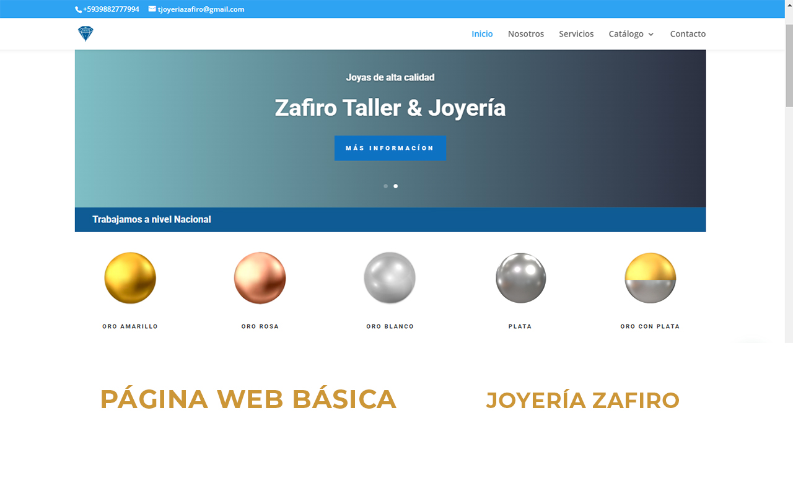Click the ORO BLANCO label
This screenshot has width=793, height=491.
(x=390, y=326)
